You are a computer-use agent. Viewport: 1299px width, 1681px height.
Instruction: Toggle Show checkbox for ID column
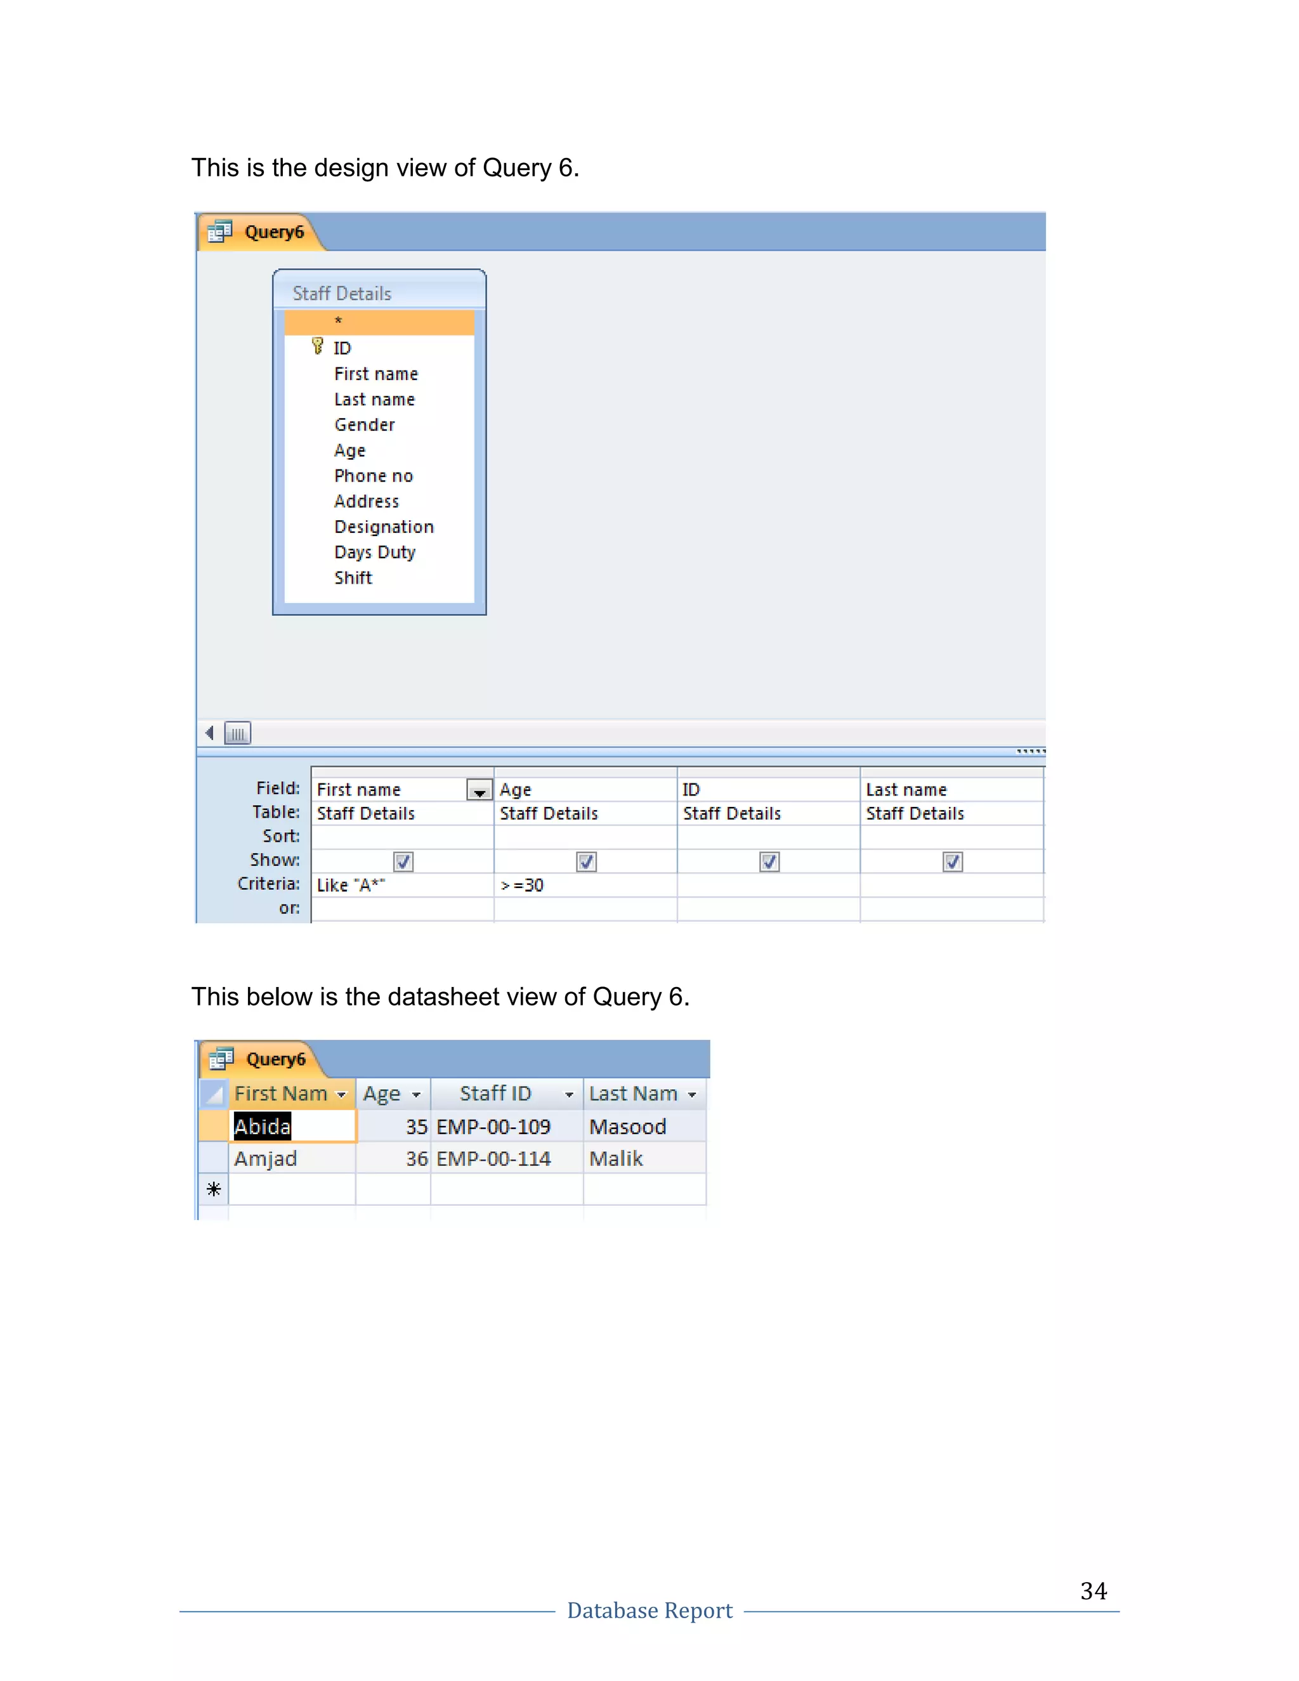[x=769, y=861]
